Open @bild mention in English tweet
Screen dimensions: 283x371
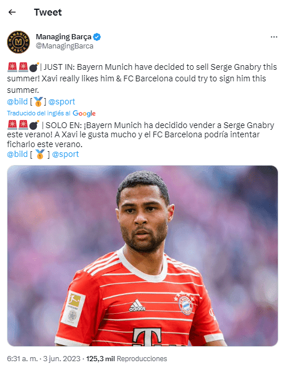pos(17,102)
